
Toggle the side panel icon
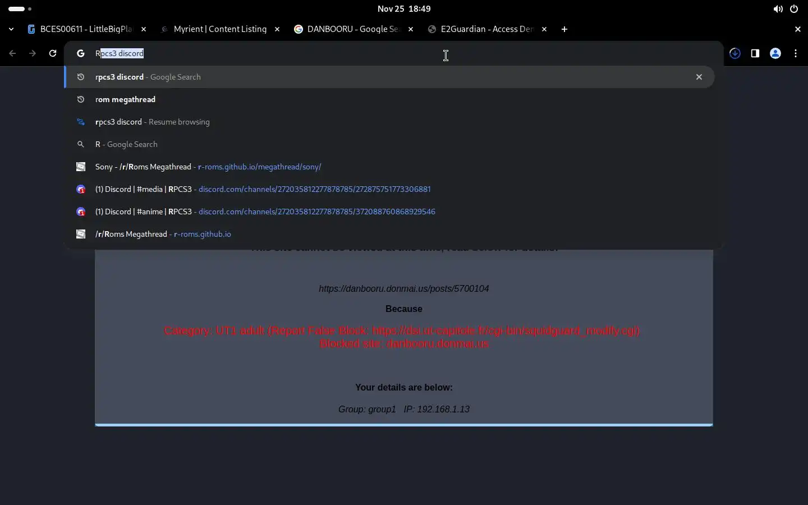point(755,53)
